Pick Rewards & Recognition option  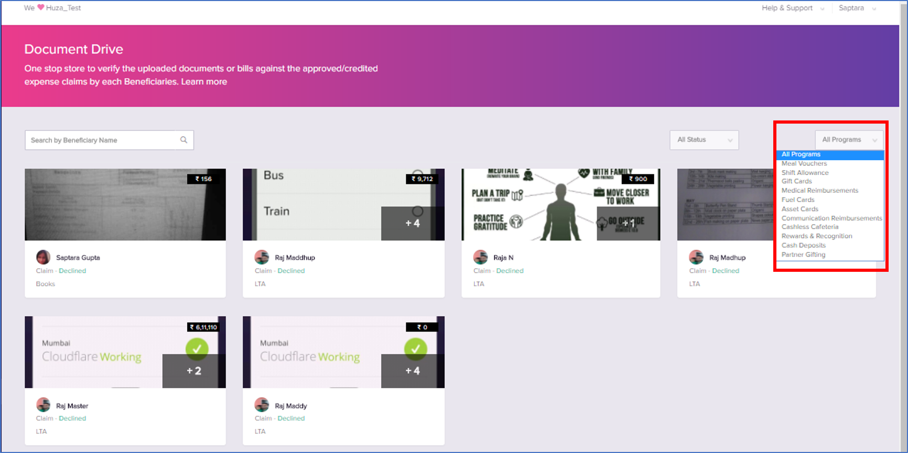pyautogui.click(x=830, y=236)
